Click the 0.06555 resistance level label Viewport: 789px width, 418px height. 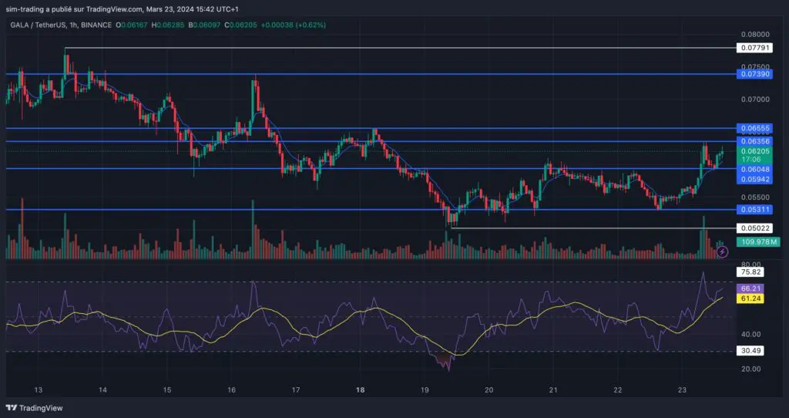[x=754, y=128]
